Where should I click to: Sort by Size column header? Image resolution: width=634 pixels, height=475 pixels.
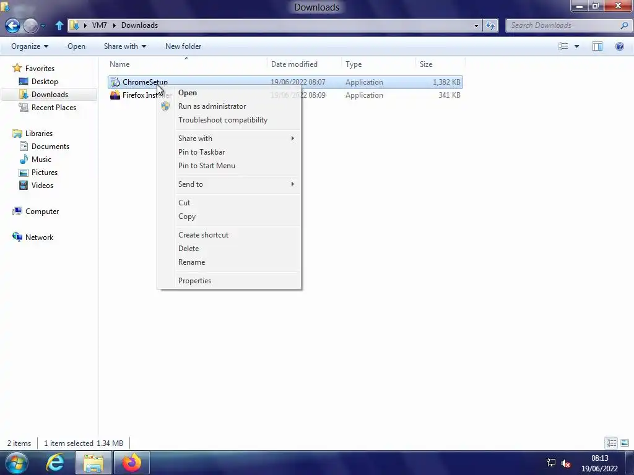(x=426, y=64)
